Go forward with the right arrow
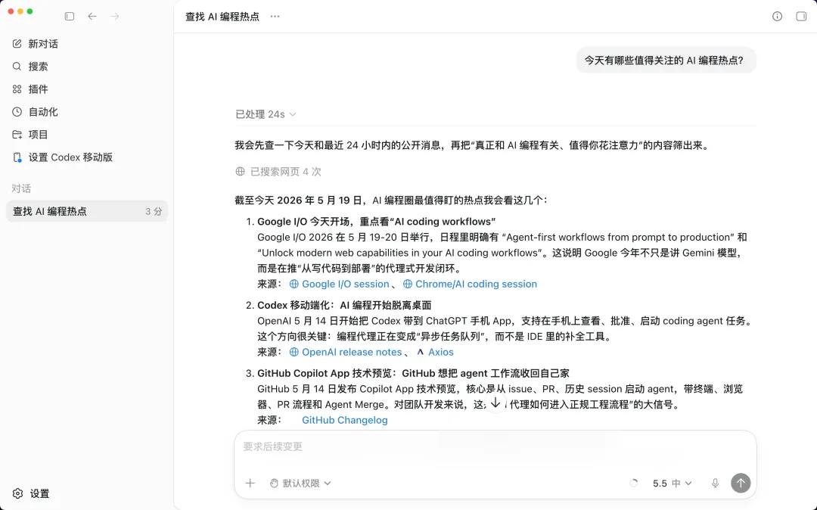This screenshot has height=510, width=817. pos(115,16)
